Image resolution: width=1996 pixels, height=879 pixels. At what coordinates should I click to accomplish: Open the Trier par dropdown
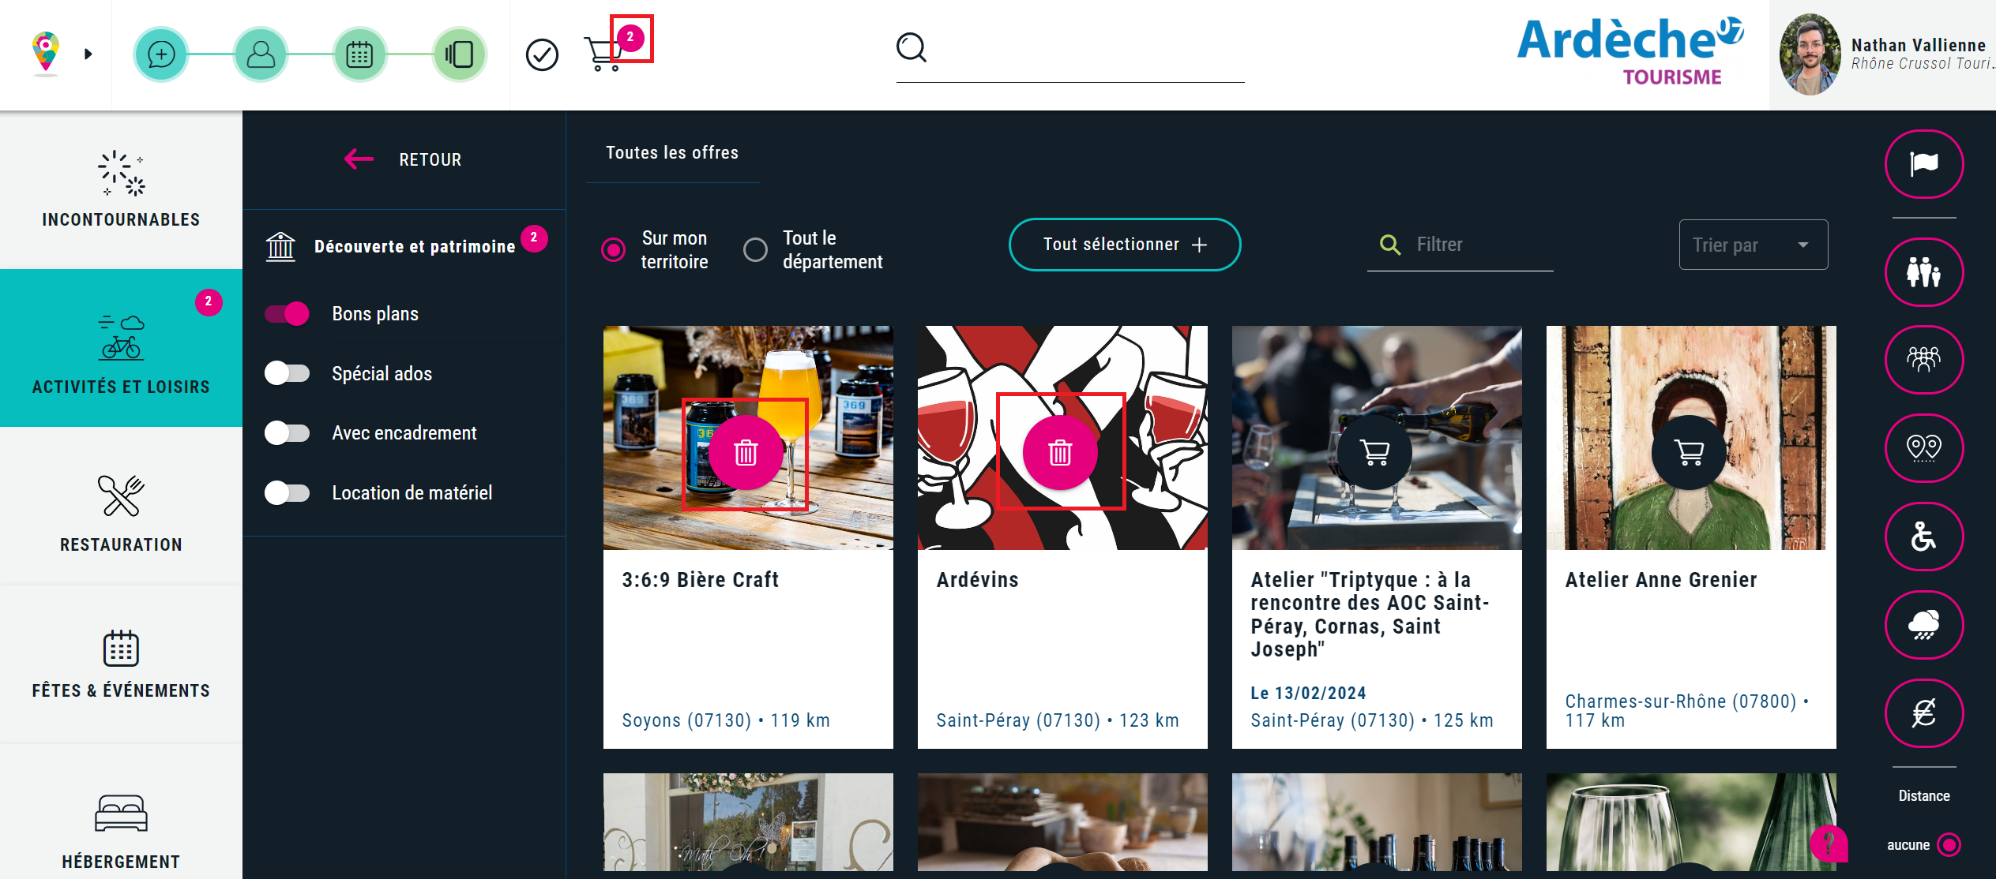point(1753,245)
